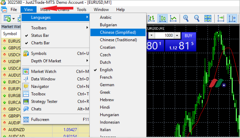Select the line chart type icon

tap(173, 18)
